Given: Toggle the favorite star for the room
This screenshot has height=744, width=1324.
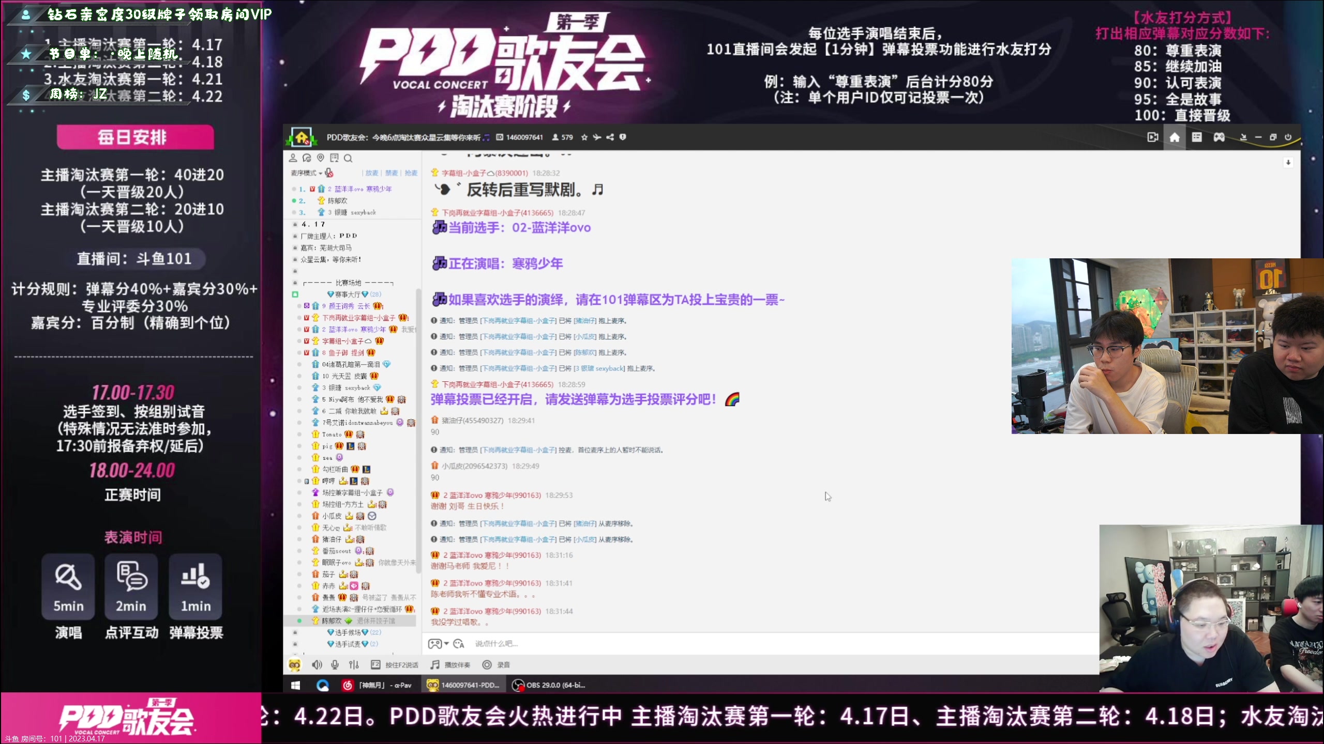Looking at the screenshot, I should click(584, 137).
